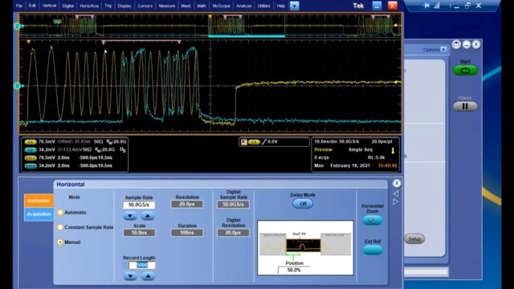Click the C2 channel badge in readout

tap(31, 150)
